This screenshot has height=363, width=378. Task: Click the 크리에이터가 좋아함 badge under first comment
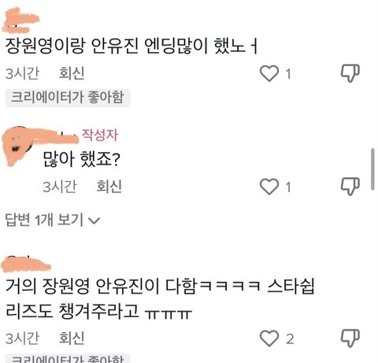pyautogui.click(x=68, y=98)
